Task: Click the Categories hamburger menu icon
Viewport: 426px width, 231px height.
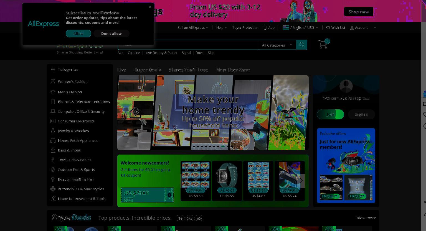Action: 53,70
